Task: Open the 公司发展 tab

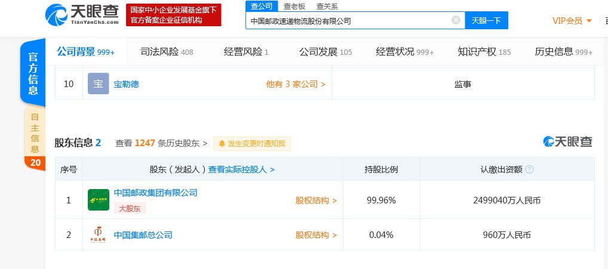Action: [326, 51]
